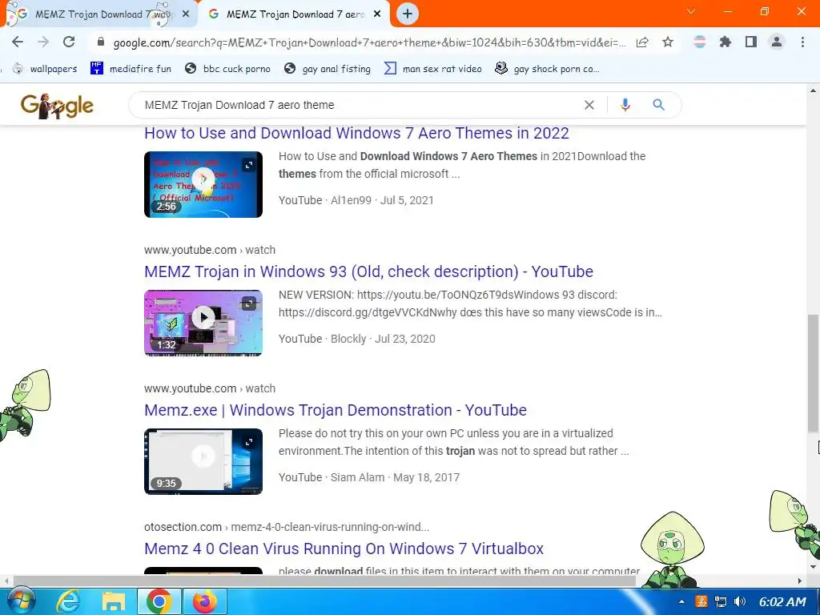
Task: Click the address bar URL text
Action: [x=368, y=42]
